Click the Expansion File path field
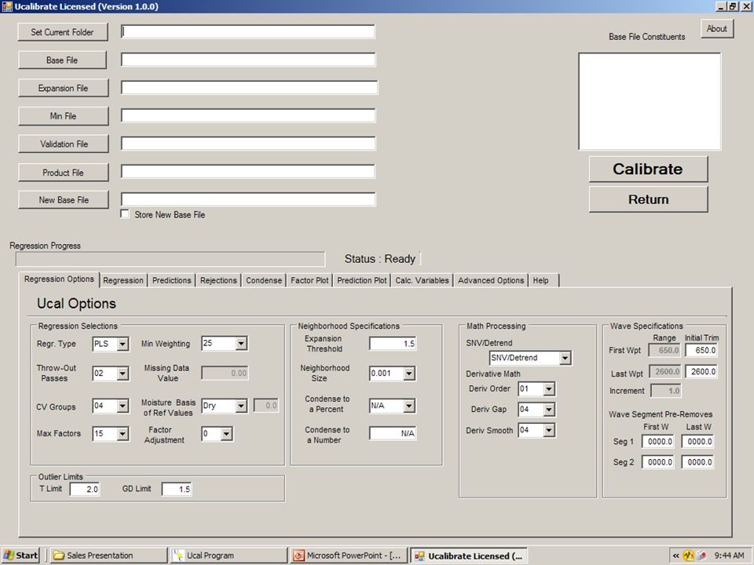Viewport: 754px width, 565px height. (249, 87)
